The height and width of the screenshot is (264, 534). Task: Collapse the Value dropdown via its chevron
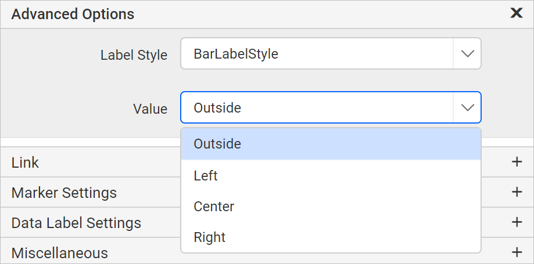467,107
